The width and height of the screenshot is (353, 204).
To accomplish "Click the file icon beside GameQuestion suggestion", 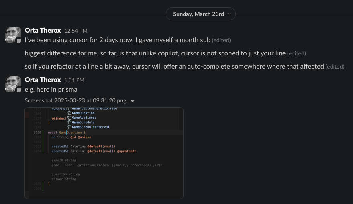I will (x=69, y=113).
